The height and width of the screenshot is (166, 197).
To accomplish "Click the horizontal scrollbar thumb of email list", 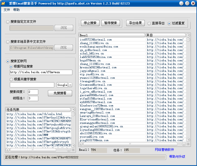I will 130,144.
